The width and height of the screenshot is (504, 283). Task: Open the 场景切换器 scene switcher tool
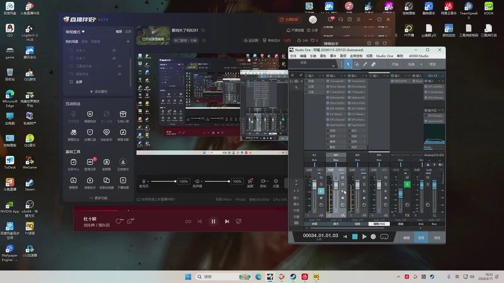pos(108,180)
